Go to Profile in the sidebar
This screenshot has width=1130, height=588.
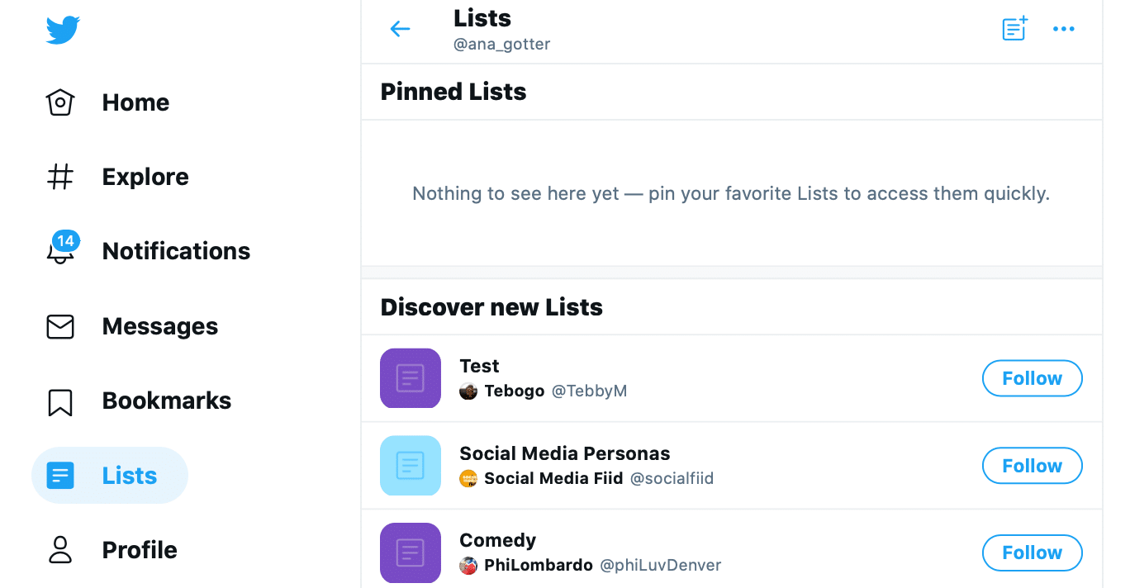pyautogui.click(x=112, y=550)
